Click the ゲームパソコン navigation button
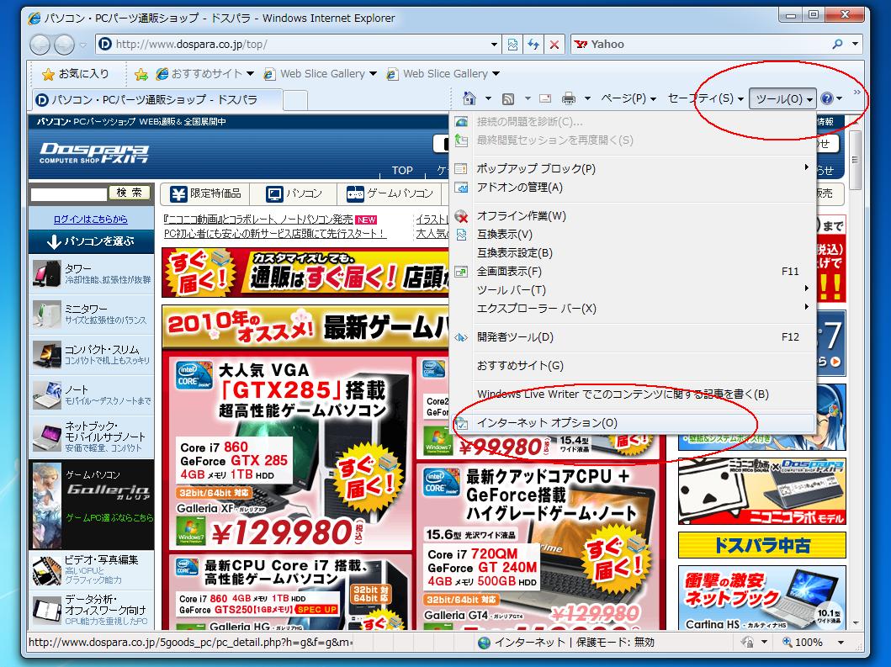 click(x=390, y=193)
